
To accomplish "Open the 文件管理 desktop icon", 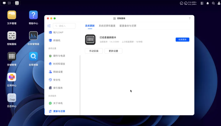I will click(x=12, y=15).
